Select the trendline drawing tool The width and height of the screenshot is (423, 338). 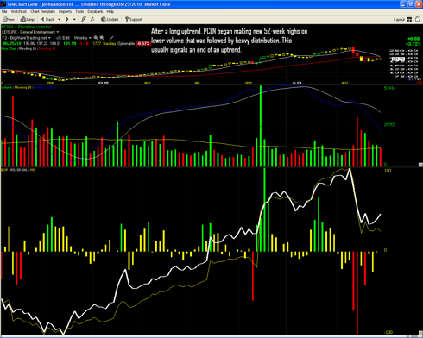click(111, 38)
